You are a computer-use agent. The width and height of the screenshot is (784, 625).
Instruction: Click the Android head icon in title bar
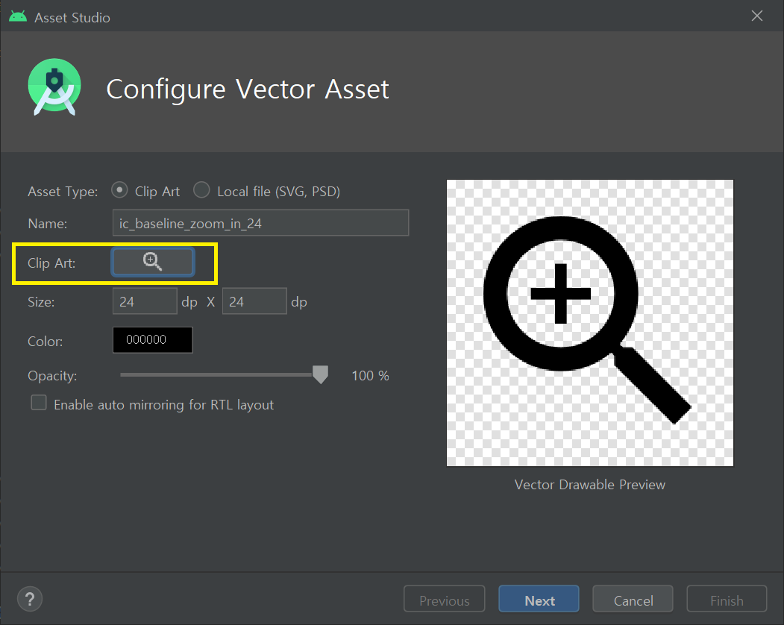[x=18, y=16]
